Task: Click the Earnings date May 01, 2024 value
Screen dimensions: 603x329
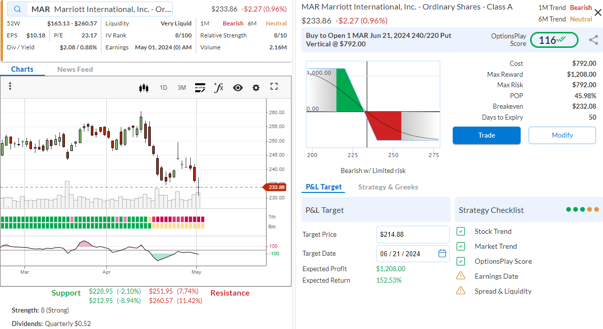Action: pyautogui.click(x=163, y=47)
